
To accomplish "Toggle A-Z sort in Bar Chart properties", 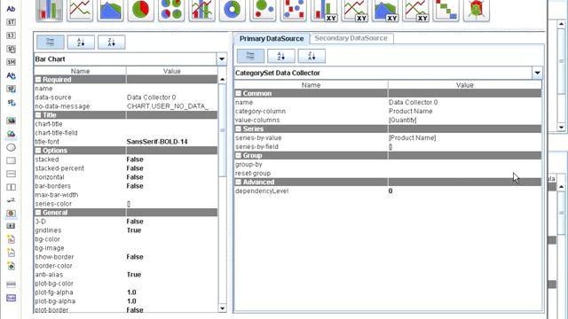I will 81,43.
